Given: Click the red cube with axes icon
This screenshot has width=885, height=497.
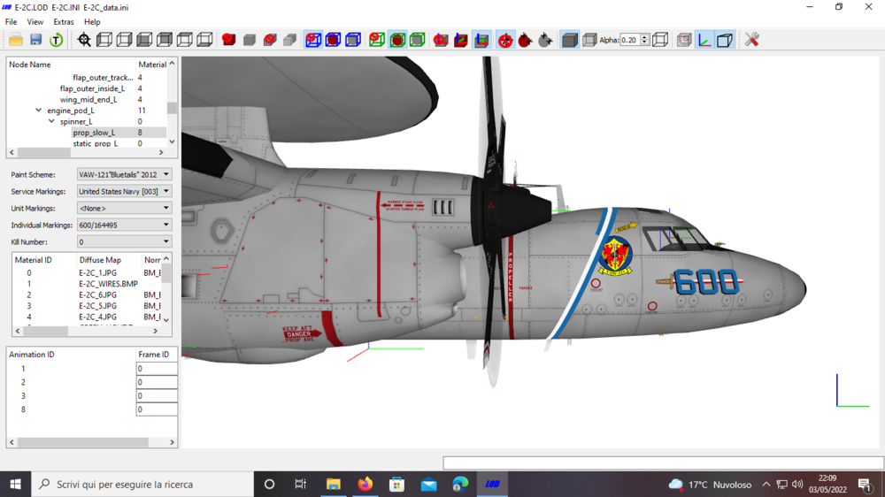Looking at the screenshot, I should tap(461, 40).
